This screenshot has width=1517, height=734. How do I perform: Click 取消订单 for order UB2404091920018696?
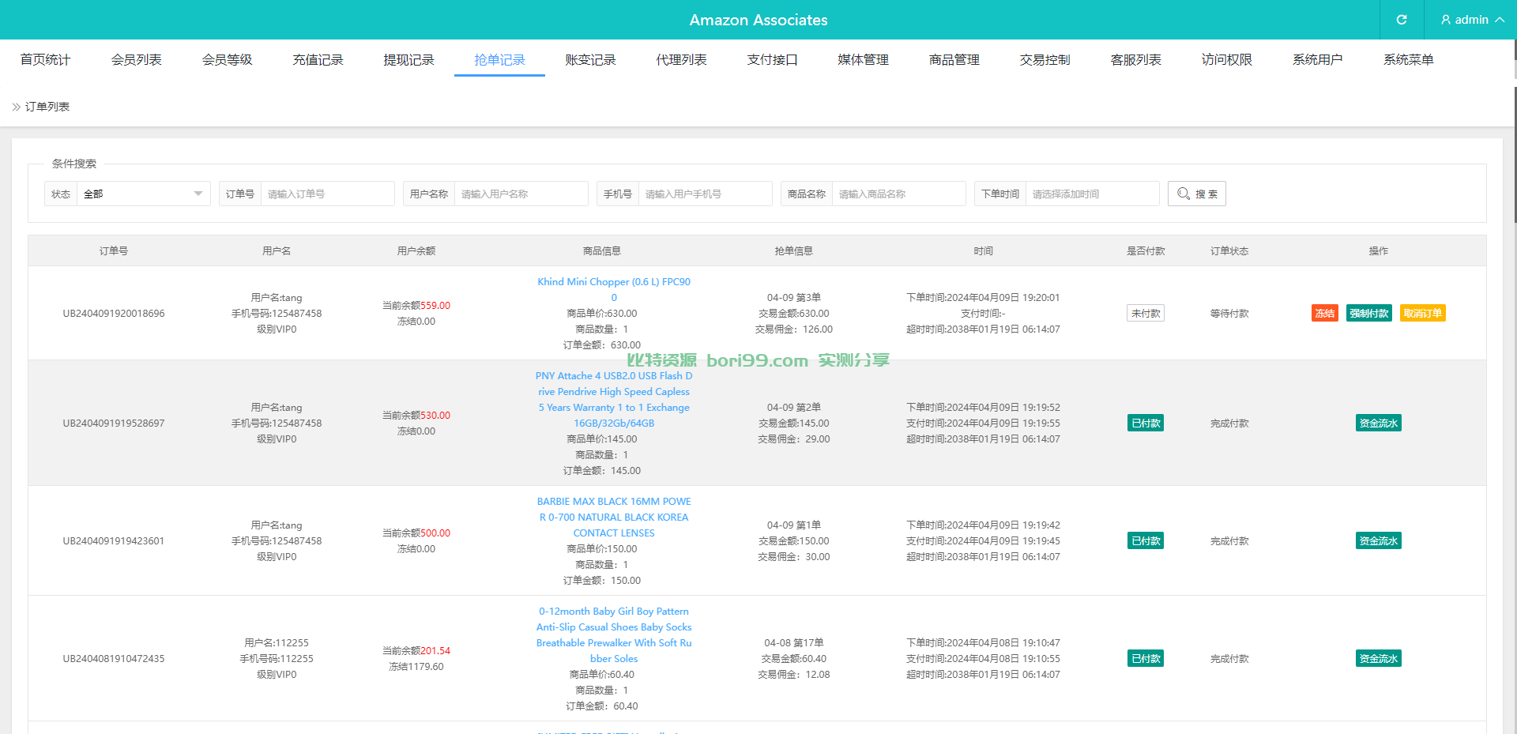[1423, 314]
